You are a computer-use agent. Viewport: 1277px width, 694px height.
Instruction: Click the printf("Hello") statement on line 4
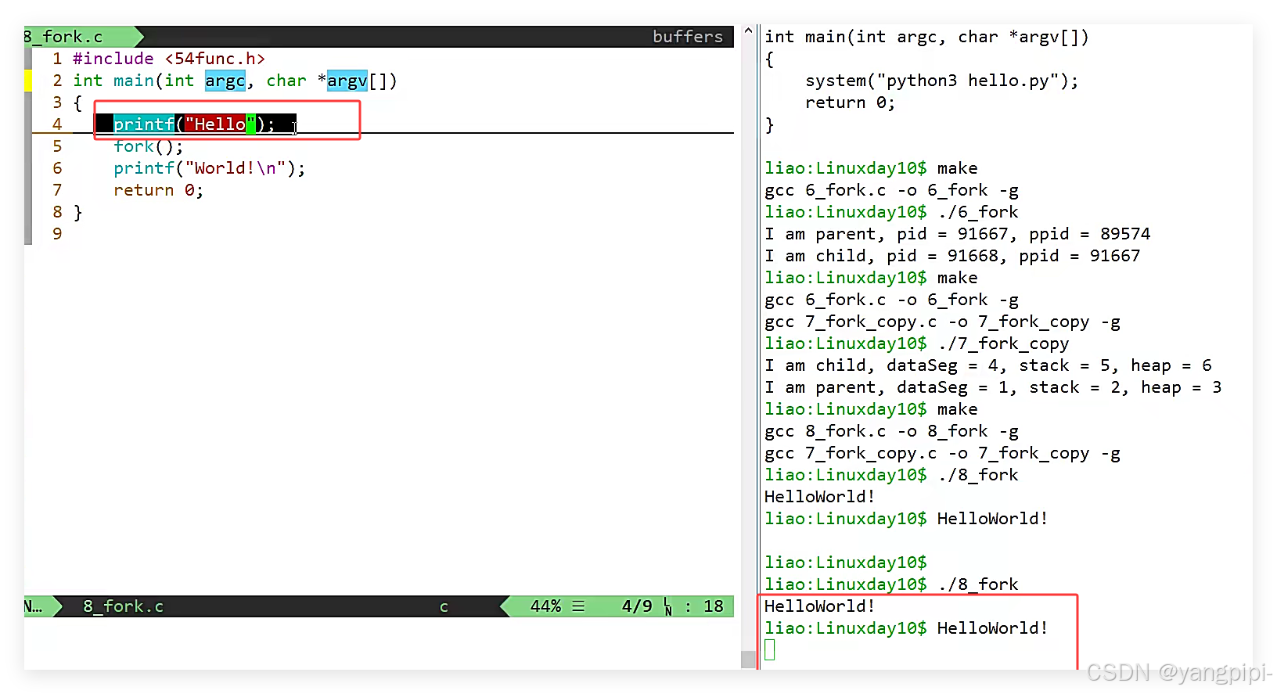[x=194, y=124]
